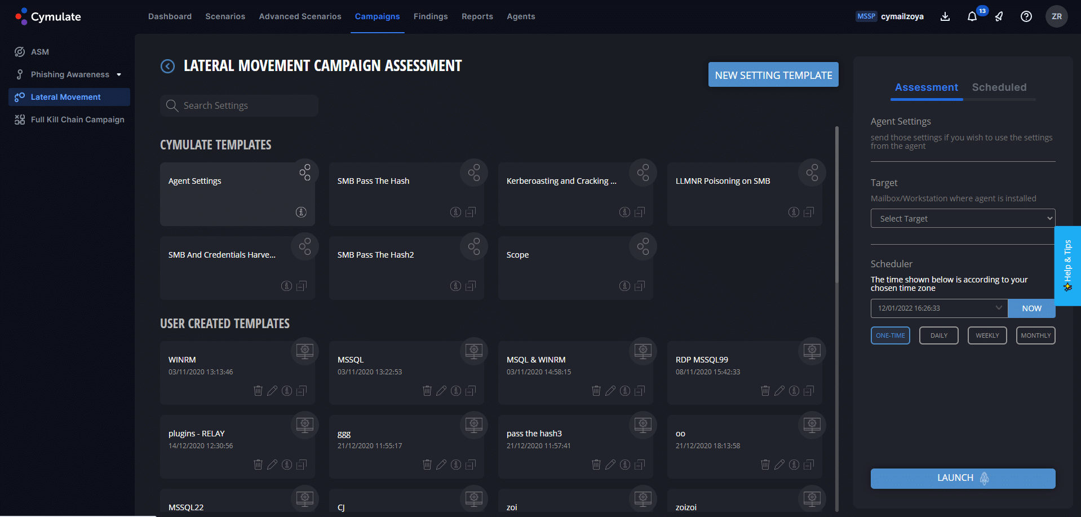Select MONTHLY schedule option
Screen dimensions: 1081x517
(x=1036, y=335)
